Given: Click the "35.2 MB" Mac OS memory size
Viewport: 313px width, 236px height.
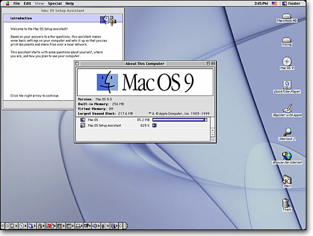Looking at the screenshot, I should pos(143,120).
